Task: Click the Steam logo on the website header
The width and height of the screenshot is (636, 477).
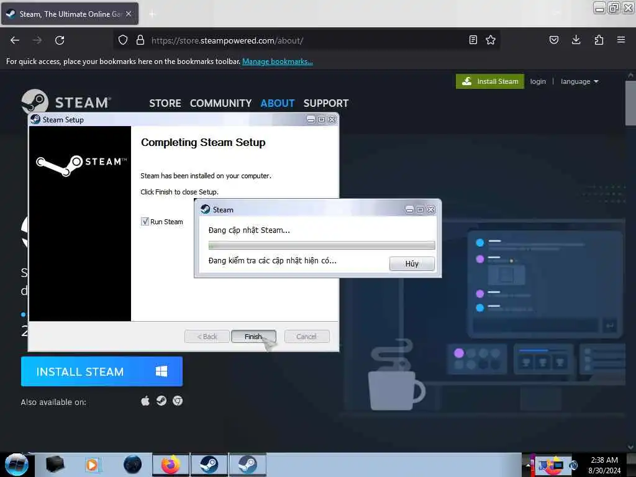Action: 66,102
